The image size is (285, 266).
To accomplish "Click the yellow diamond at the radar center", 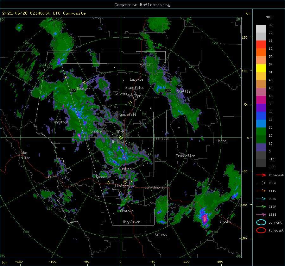I will click(x=121, y=138).
